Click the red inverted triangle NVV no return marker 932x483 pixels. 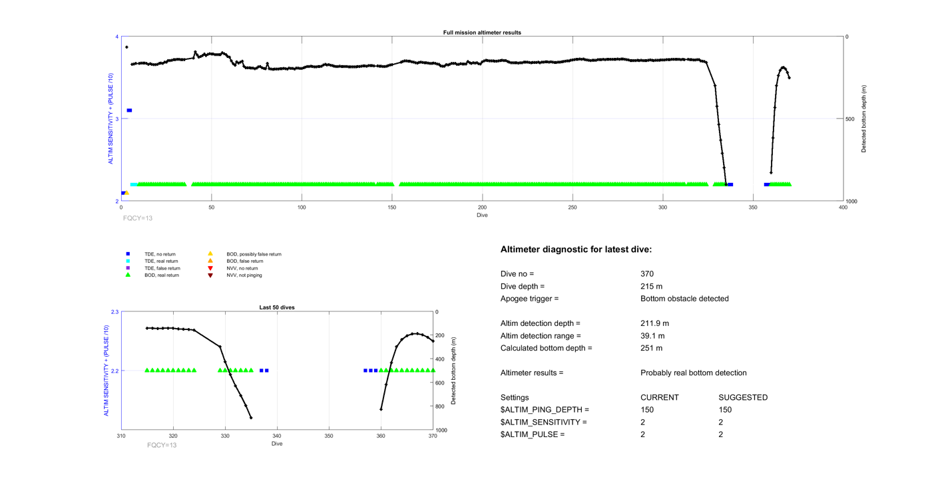tap(210, 268)
